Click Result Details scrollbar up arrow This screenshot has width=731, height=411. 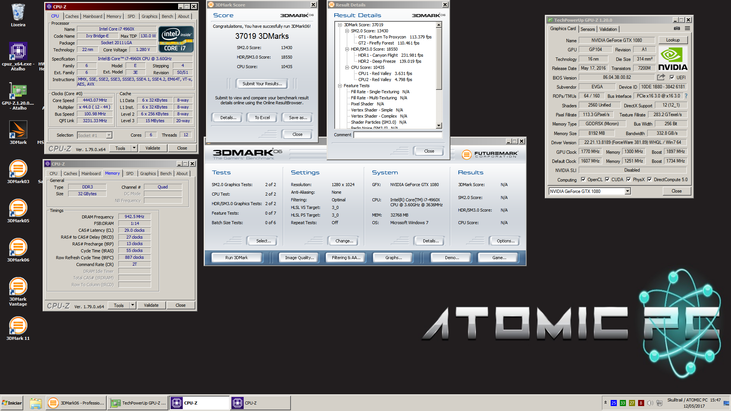point(439,25)
